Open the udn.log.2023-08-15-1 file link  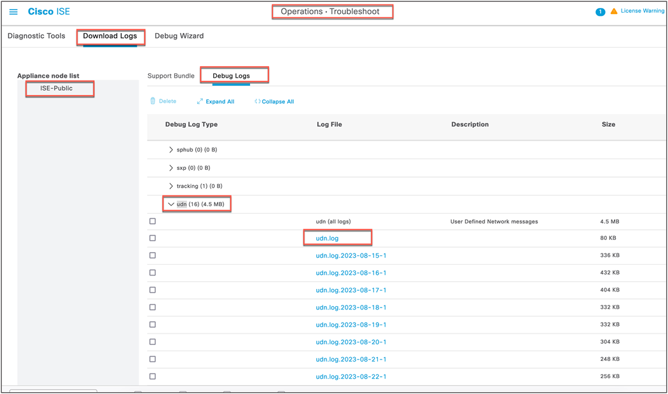[x=351, y=255]
